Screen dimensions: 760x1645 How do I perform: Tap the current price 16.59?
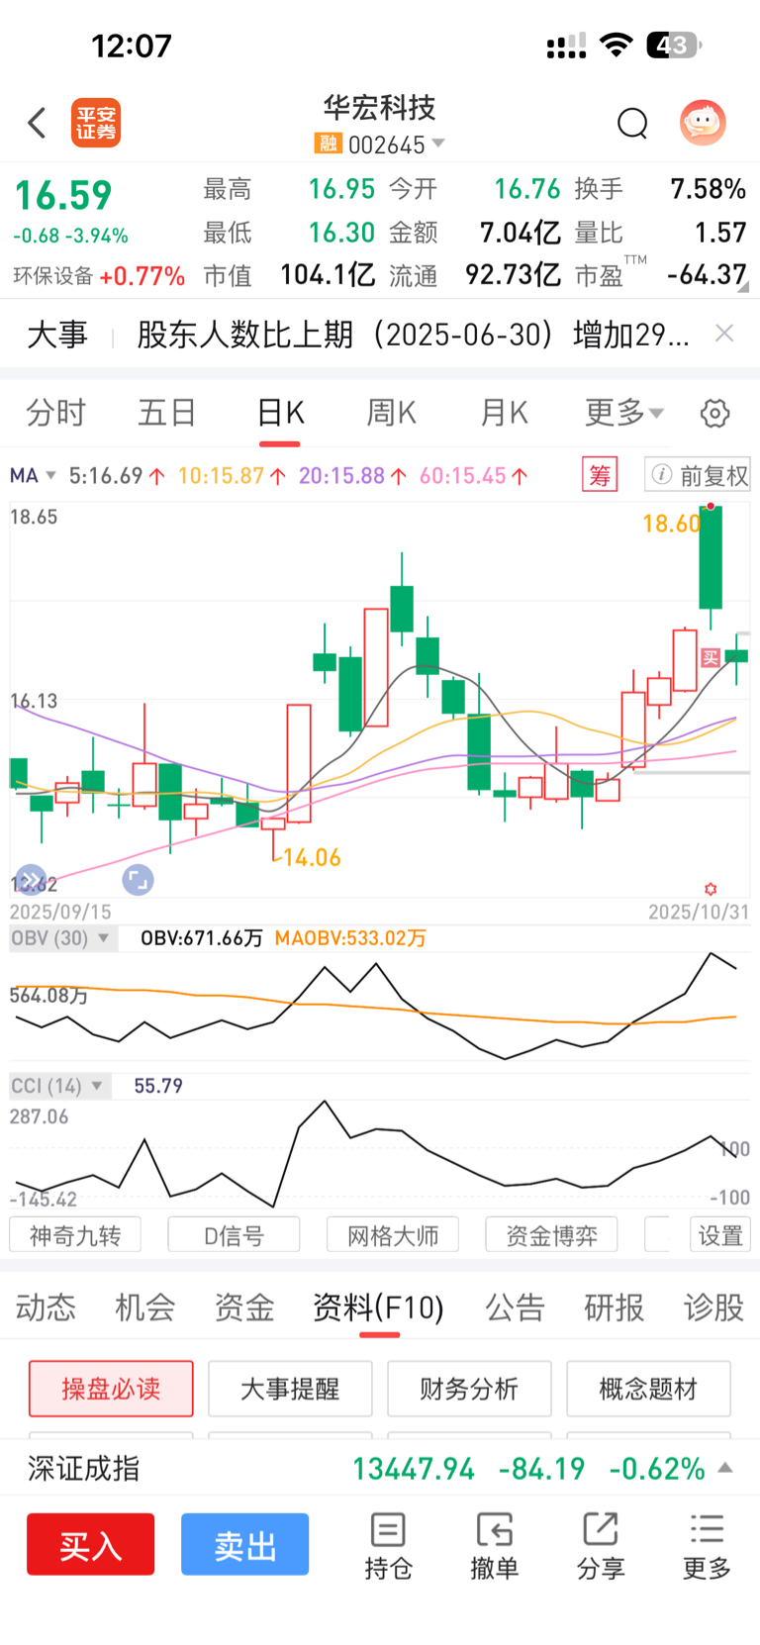[x=63, y=196]
